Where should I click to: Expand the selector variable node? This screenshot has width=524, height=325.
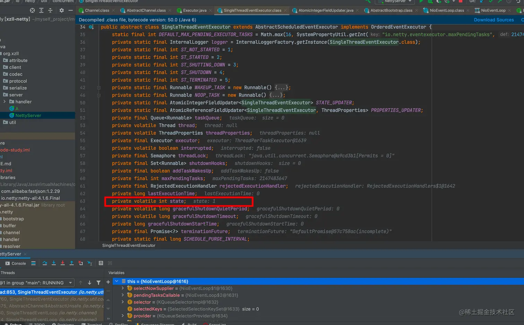pyautogui.click(x=123, y=302)
